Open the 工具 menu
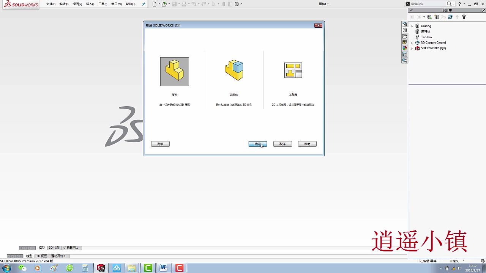Viewport: 486px width, 273px height. pyautogui.click(x=103, y=4)
